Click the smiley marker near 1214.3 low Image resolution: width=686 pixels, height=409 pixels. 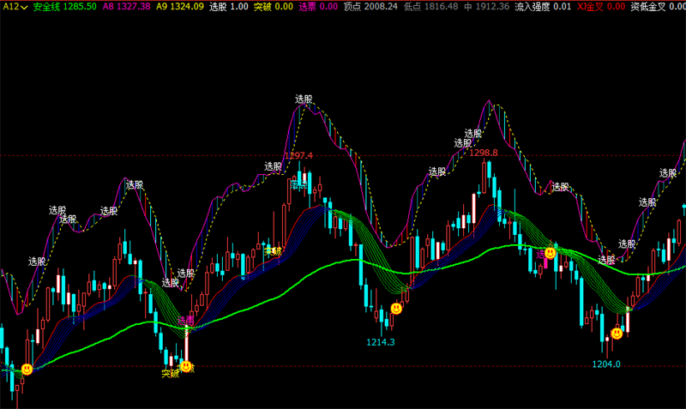pos(396,309)
